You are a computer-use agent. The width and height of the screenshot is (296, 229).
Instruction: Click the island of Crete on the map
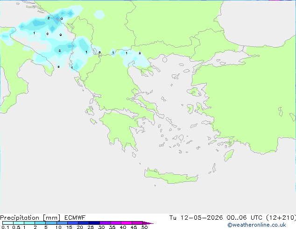pyautogui.click(x=171, y=176)
